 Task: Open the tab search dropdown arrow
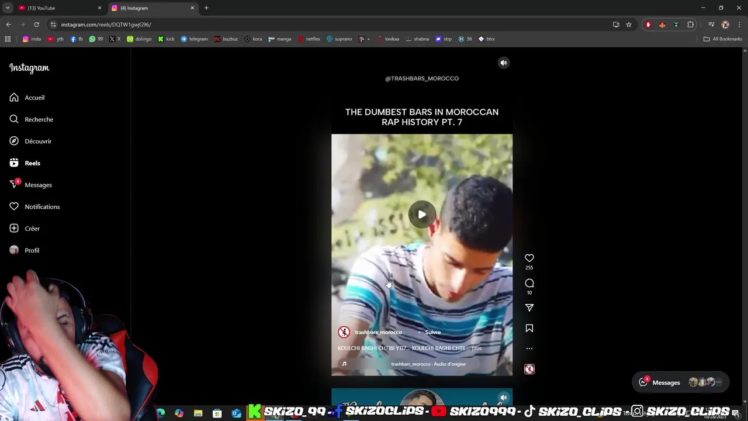pyautogui.click(x=7, y=8)
